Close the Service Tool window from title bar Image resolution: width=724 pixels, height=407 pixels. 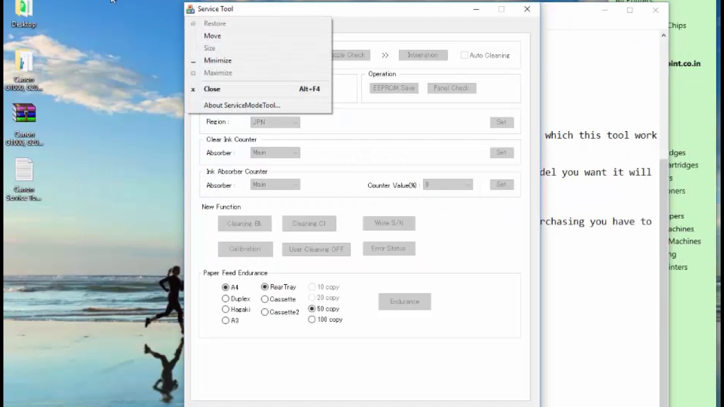click(x=527, y=9)
